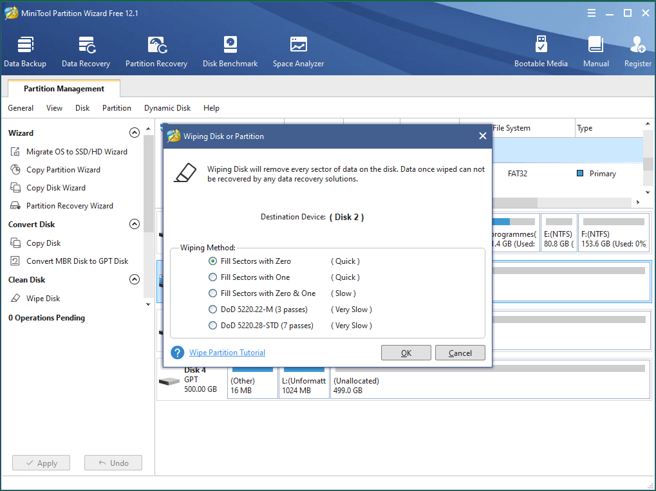The width and height of the screenshot is (656, 491).
Task: Click the sidebar scroll down arrow
Action: click(x=148, y=304)
